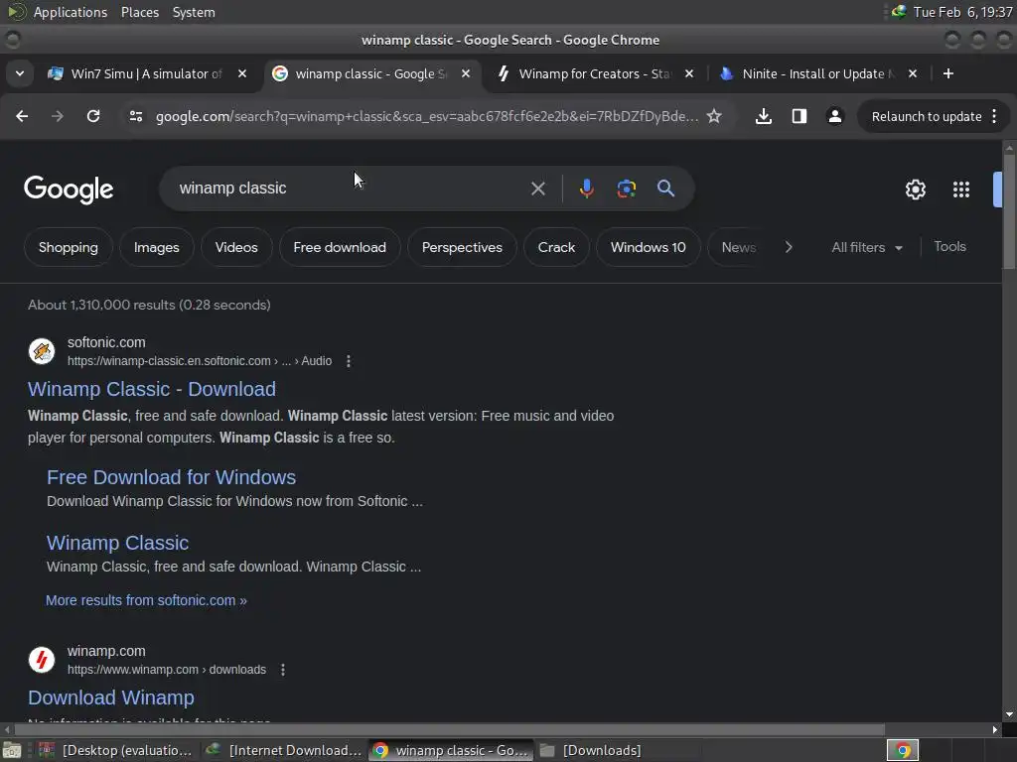Open Free Download for Windows link
This screenshot has height=762, width=1017.
click(x=171, y=477)
